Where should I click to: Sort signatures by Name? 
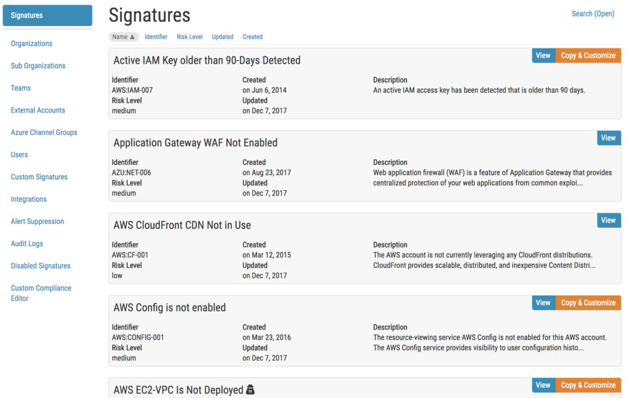coord(123,37)
